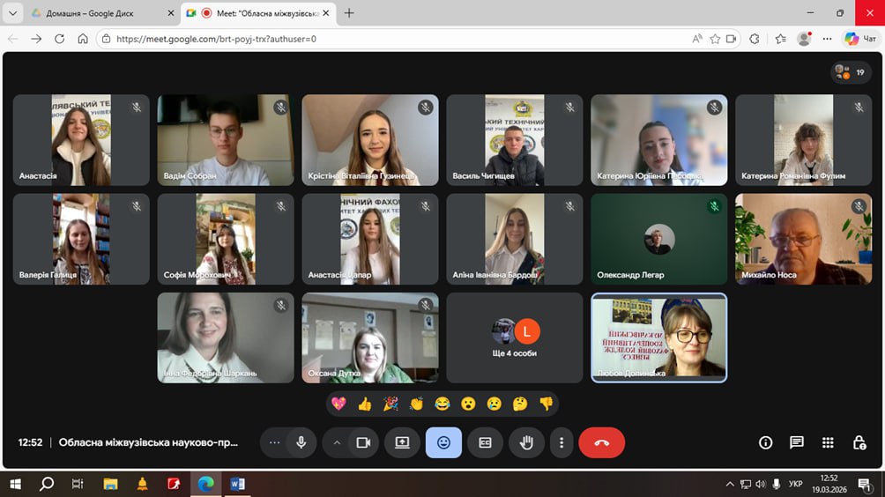
Task: Click the red leave call button
Action: (601, 442)
